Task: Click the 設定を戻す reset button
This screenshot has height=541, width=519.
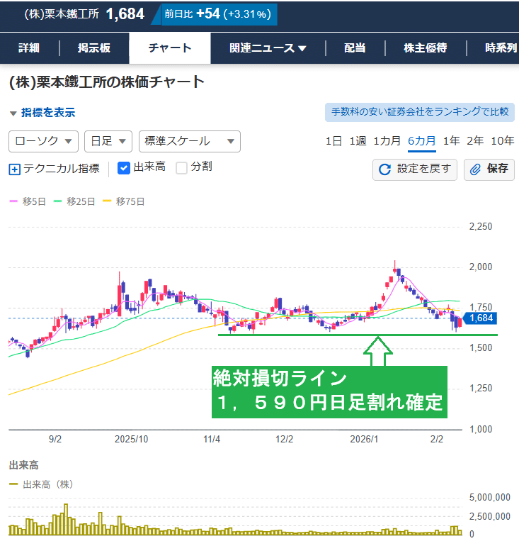Action: [x=415, y=169]
